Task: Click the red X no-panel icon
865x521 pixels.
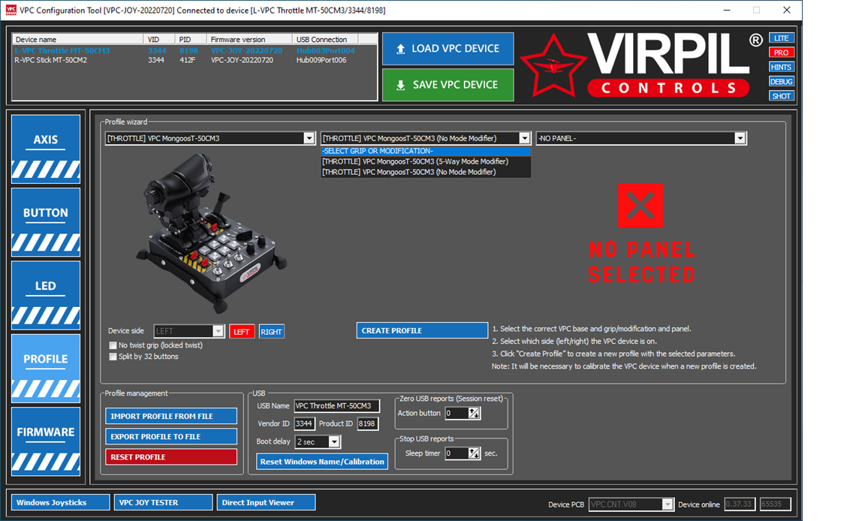Action: pyautogui.click(x=640, y=205)
